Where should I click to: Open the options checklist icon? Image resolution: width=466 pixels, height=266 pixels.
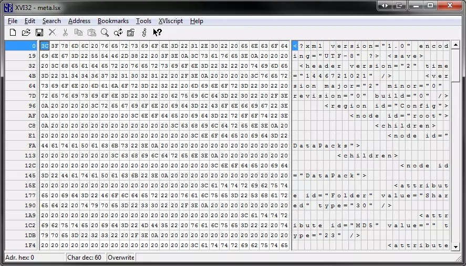131,33
